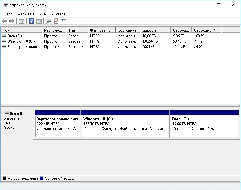Minimize the Disk Management window
This screenshot has height=190, width=241.
[204, 5]
